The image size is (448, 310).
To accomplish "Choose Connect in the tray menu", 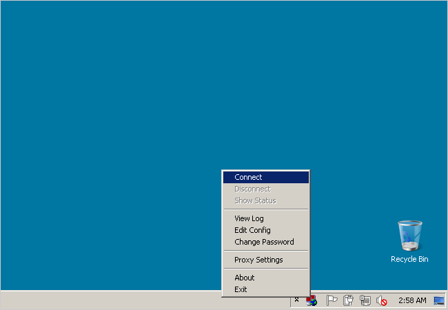I will 266,177.
